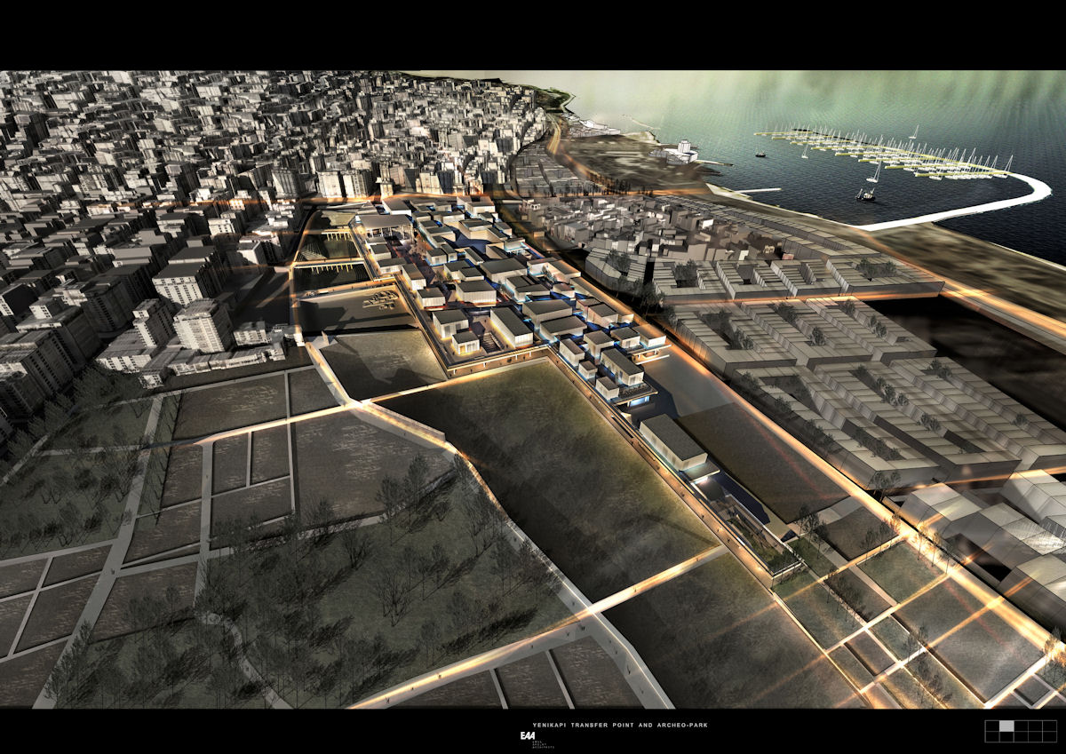Click the top-left cell of the page grid
The height and width of the screenshot is (754, 1066).
(992, 726)
